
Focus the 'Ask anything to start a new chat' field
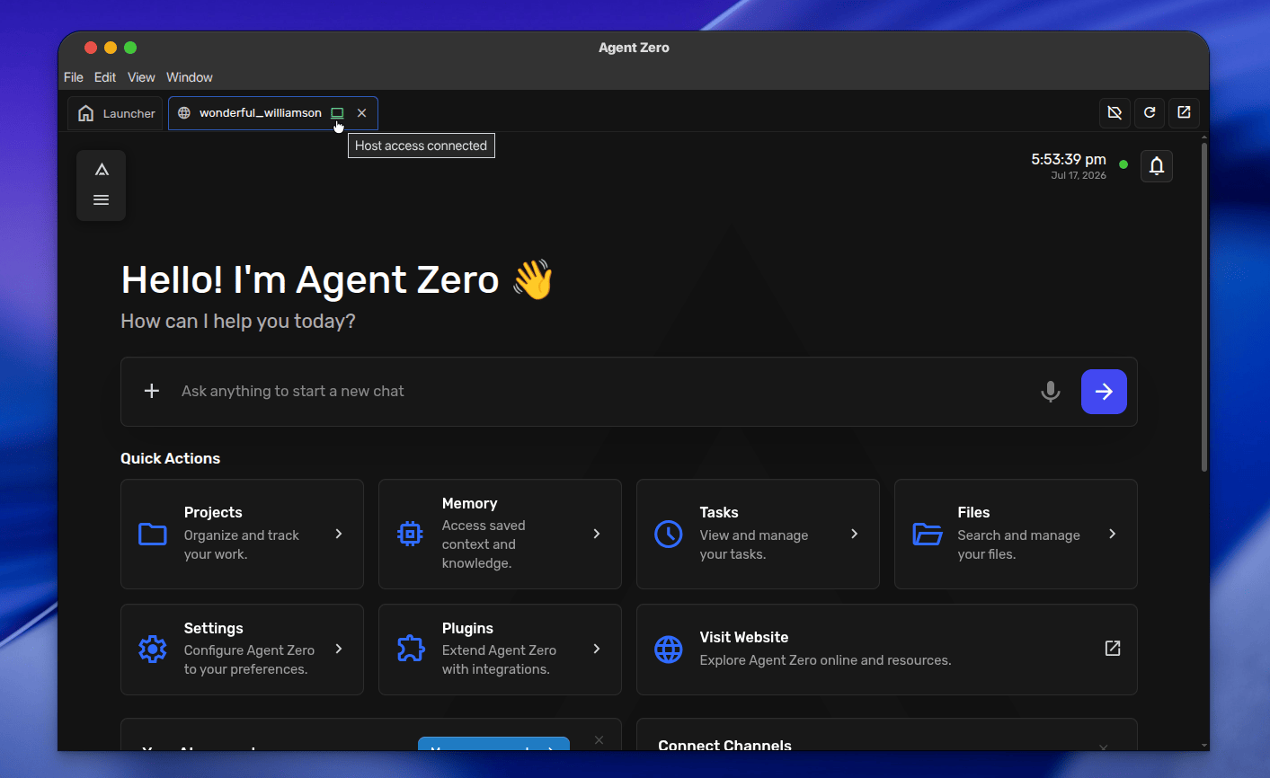click(601, 391)
